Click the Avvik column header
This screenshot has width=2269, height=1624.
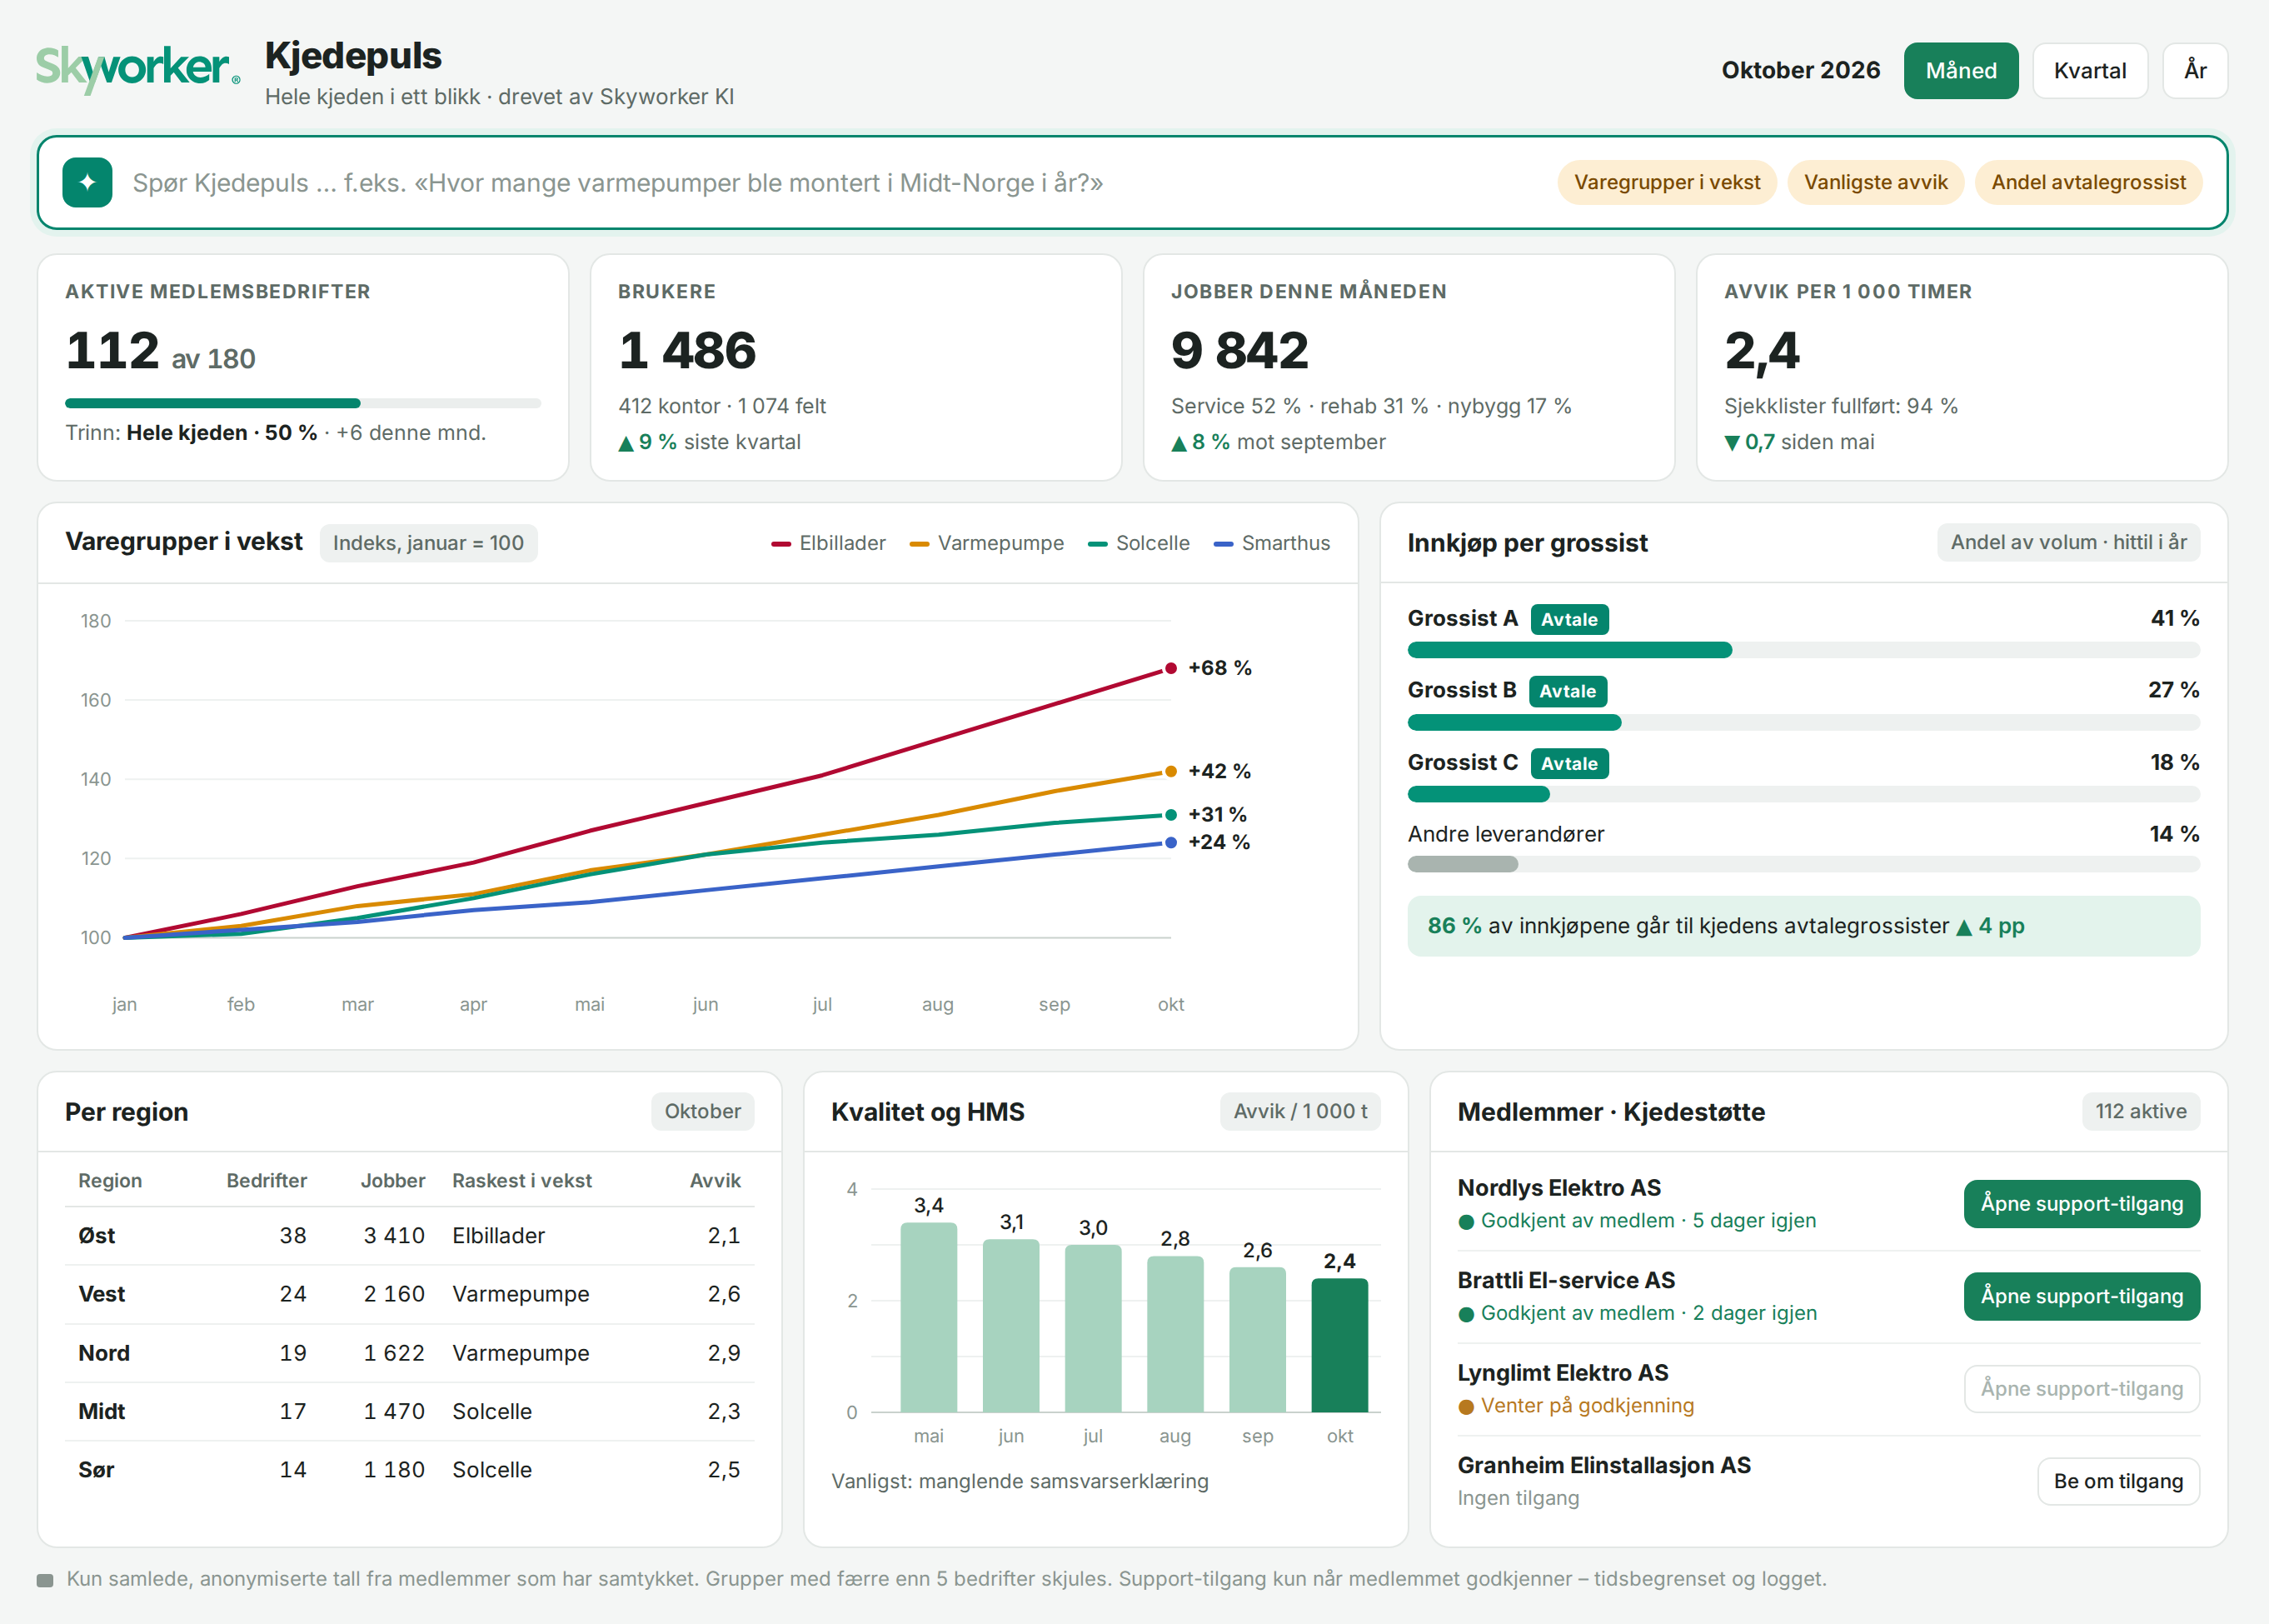pyautogui.click(x=715, y=1181)
